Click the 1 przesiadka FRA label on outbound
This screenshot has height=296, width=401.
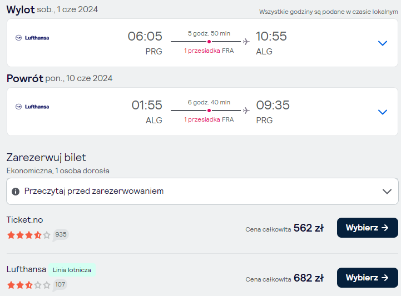[x=209, y=51]
